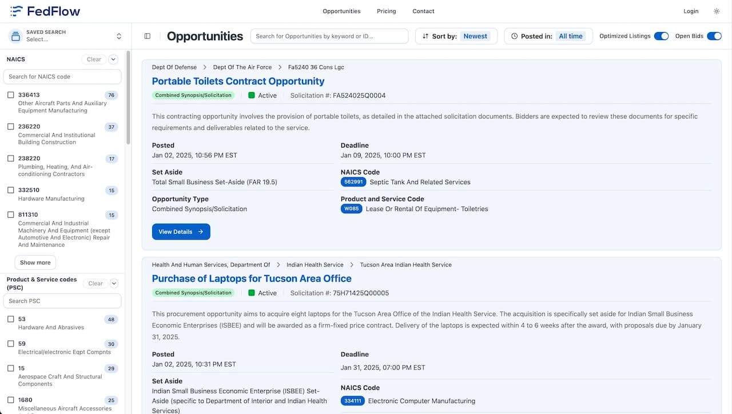This screenshot has width=732, height=414.
Task: Collapse the Product & Service codes section
Action: coord(113,283)
